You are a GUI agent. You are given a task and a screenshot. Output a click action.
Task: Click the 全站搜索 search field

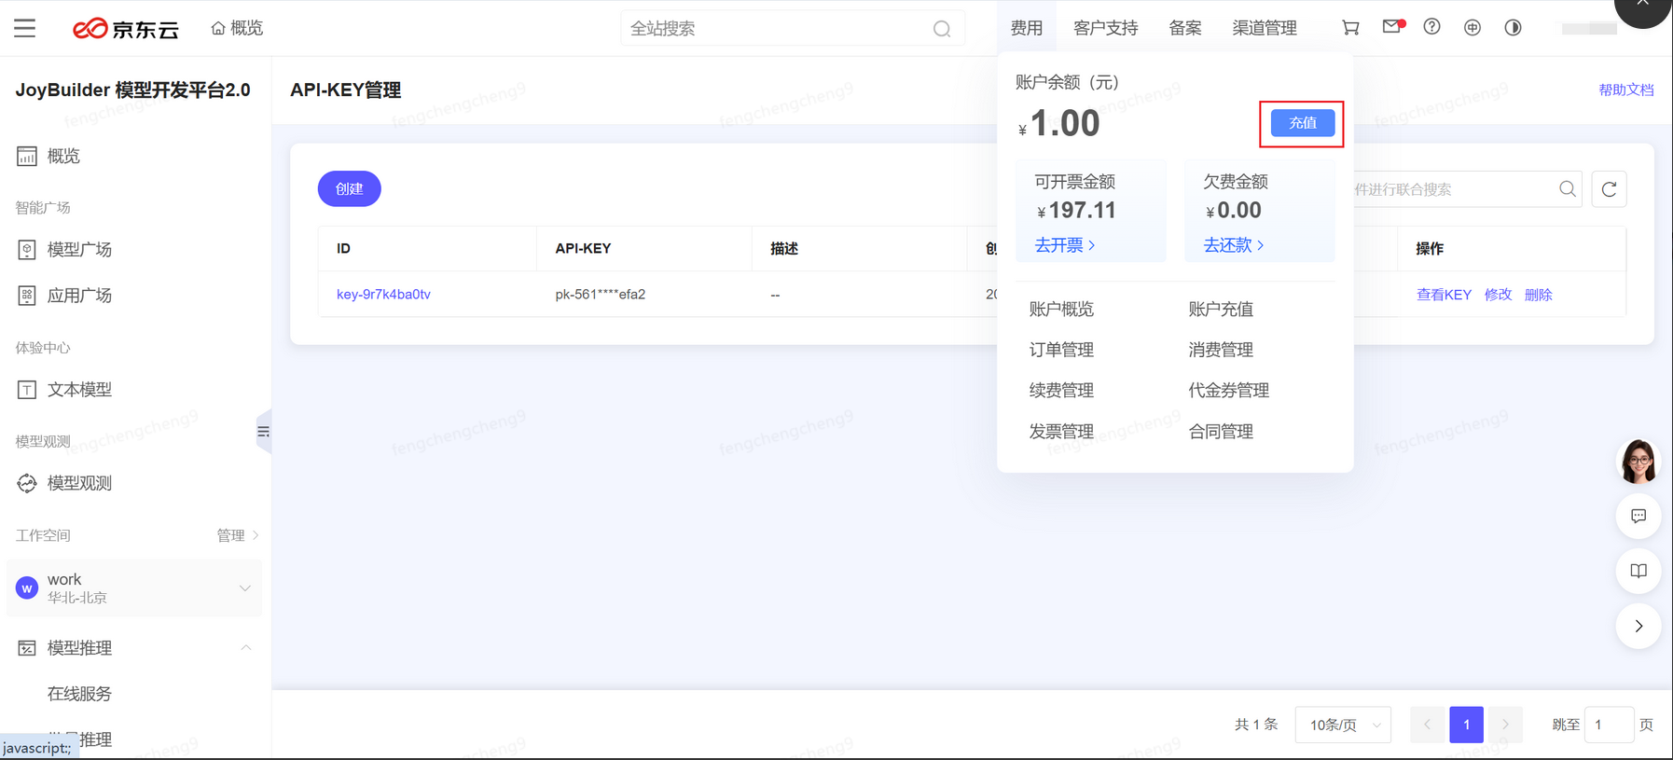tap(779, 29)
